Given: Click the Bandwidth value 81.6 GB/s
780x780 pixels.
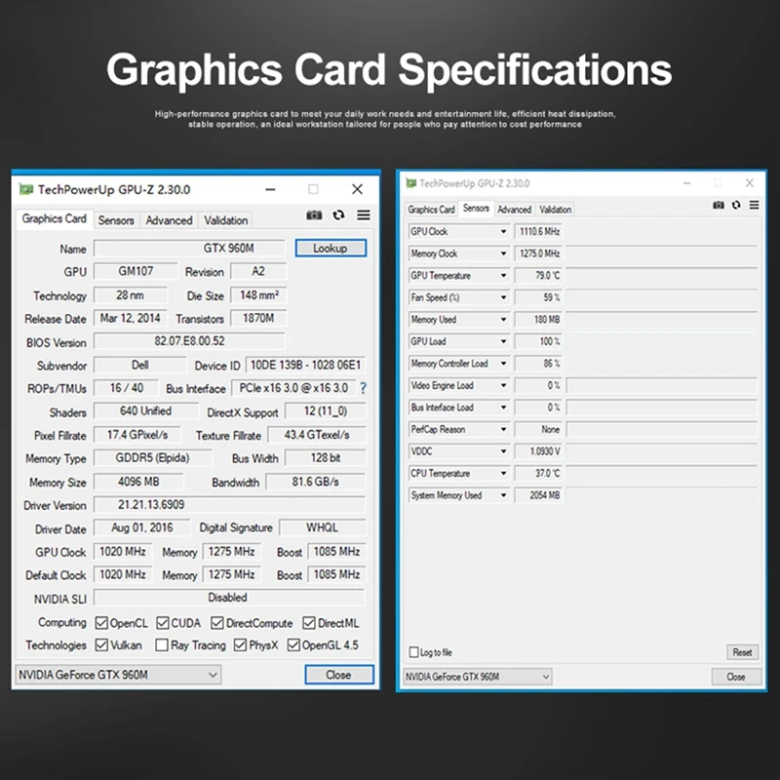Looking at the screenshot, I should 315,482.
